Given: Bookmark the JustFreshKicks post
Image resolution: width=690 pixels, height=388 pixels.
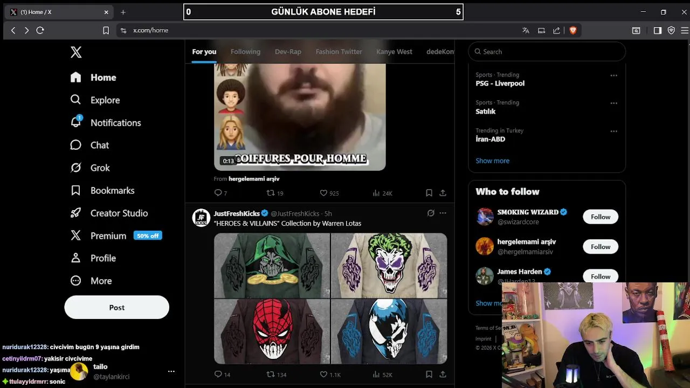Looking at the screenshot, I should [429, 375].
